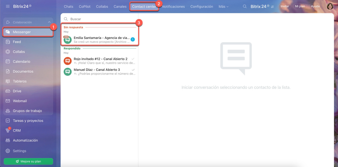The height and width of the screenshot is (167, 338).
Task: Open Mi plan button
Action: pos(300,6)
